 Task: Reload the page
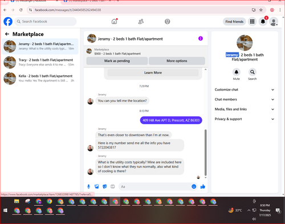pyautogui.click(x=21, y=10)
